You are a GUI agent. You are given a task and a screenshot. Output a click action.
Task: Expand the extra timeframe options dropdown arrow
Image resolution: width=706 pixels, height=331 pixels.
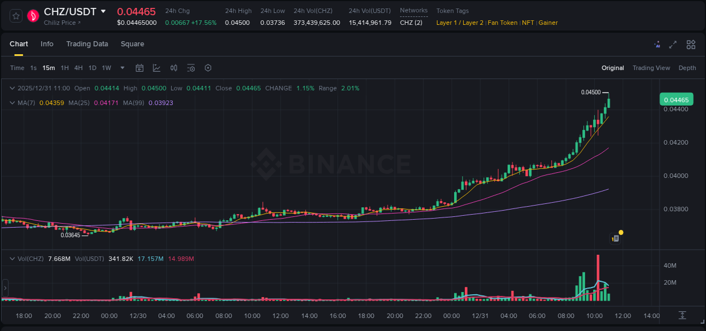coord(121,68)
